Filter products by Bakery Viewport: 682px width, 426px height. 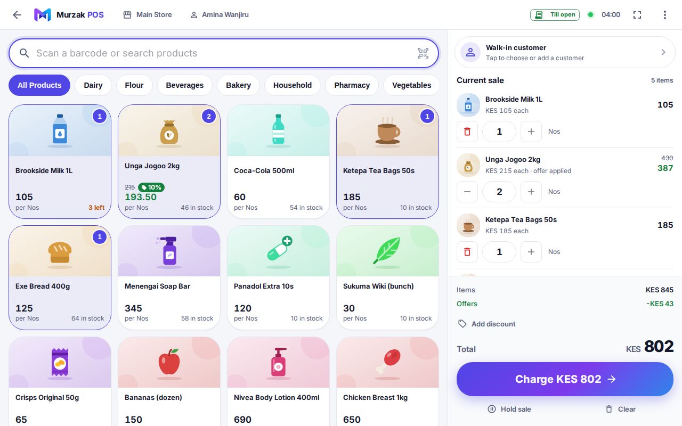pyautogui.click(x=238, y=85)
